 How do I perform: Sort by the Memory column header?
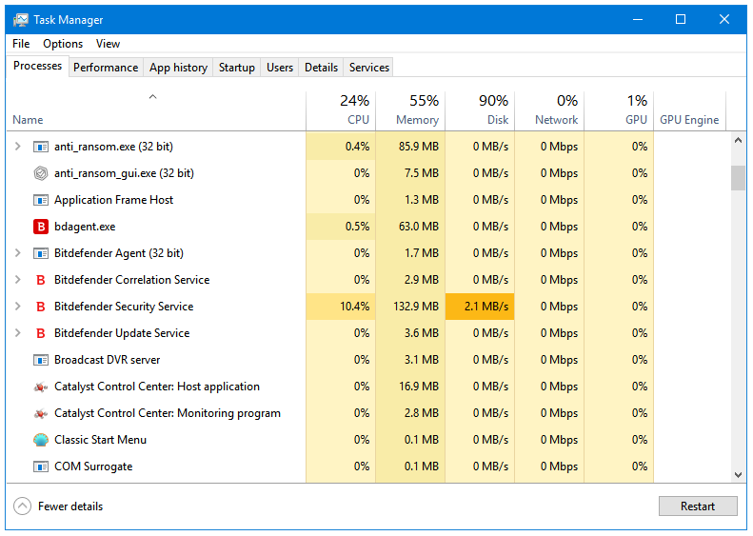pyautogui.click(x=410, y=111)
